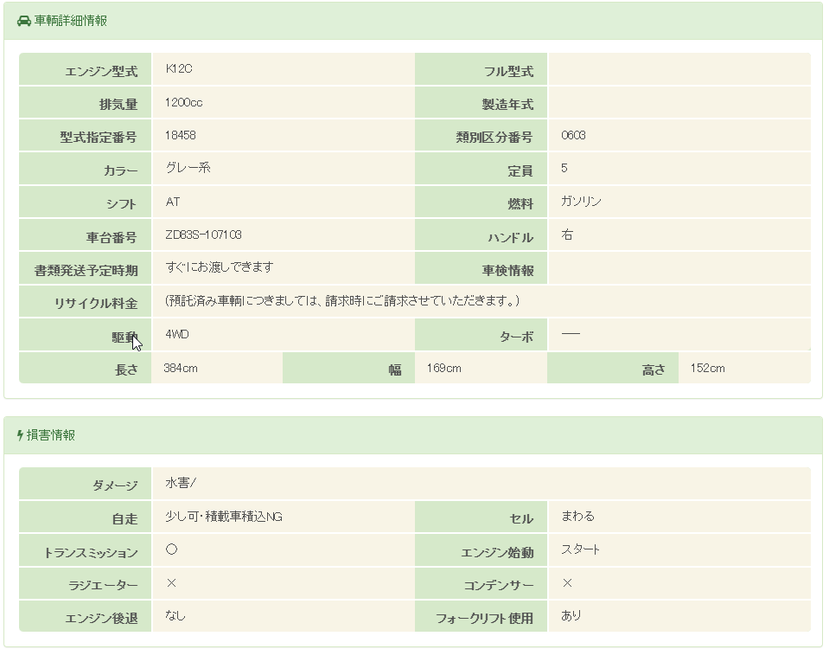Viewport: 829px width, 649px height.
Task: Click the × mark in the ラジエーター row
Action: pos(171,583)
